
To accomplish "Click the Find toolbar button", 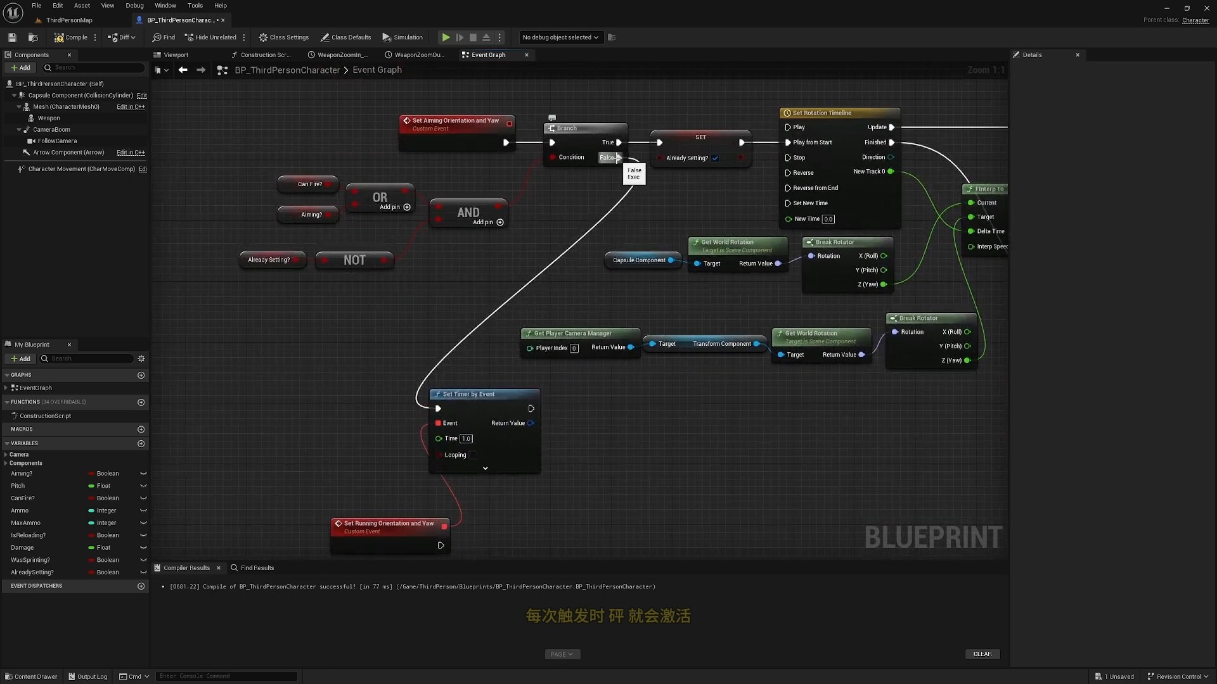I will click(164, 37).
